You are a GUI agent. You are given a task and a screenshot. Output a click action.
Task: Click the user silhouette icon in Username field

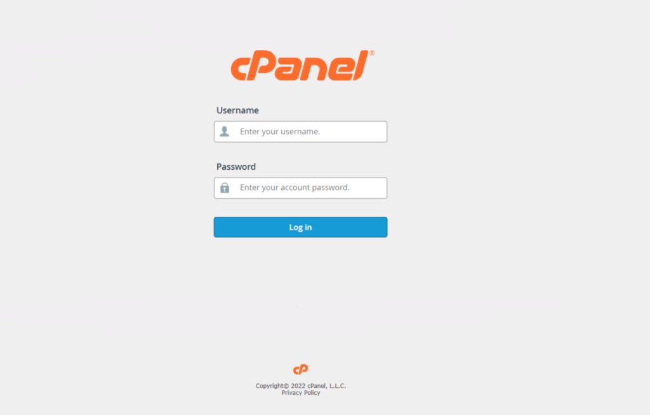click(x=225, y=132)
